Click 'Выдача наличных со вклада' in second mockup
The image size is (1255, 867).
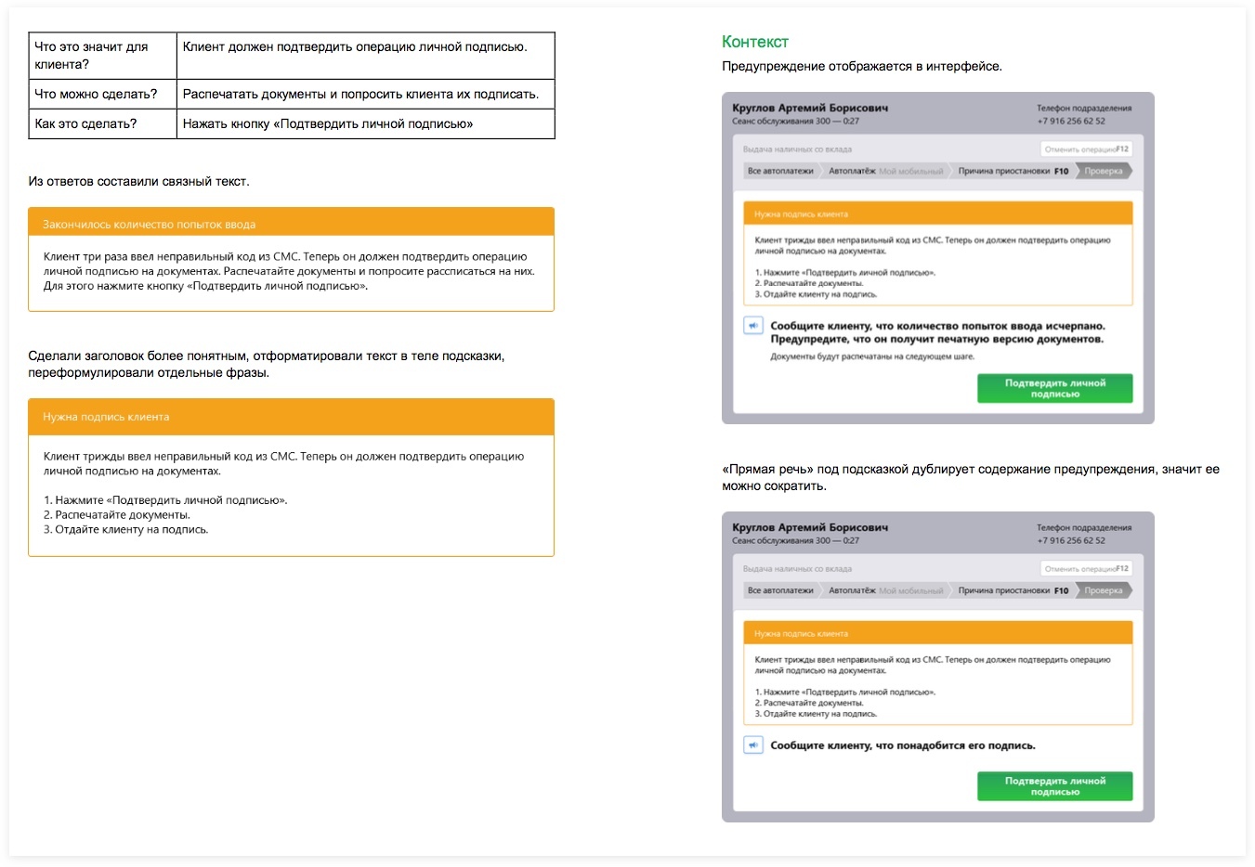tap(797, 569)
